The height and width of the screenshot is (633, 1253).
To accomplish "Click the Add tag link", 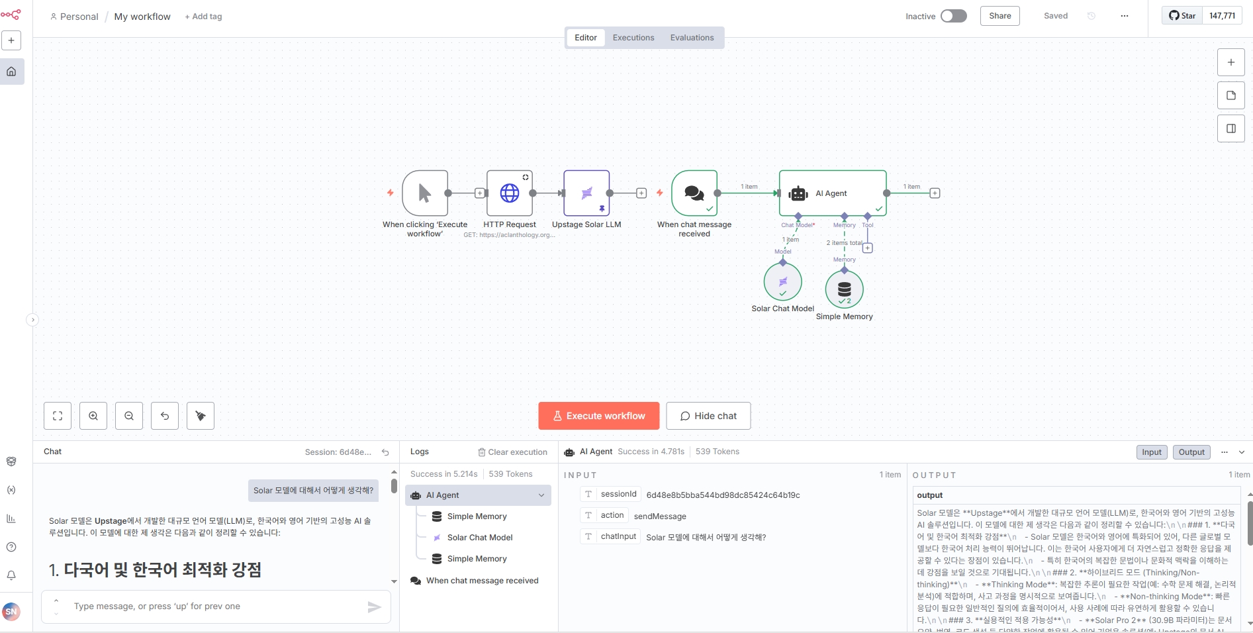I will point(203,17).
